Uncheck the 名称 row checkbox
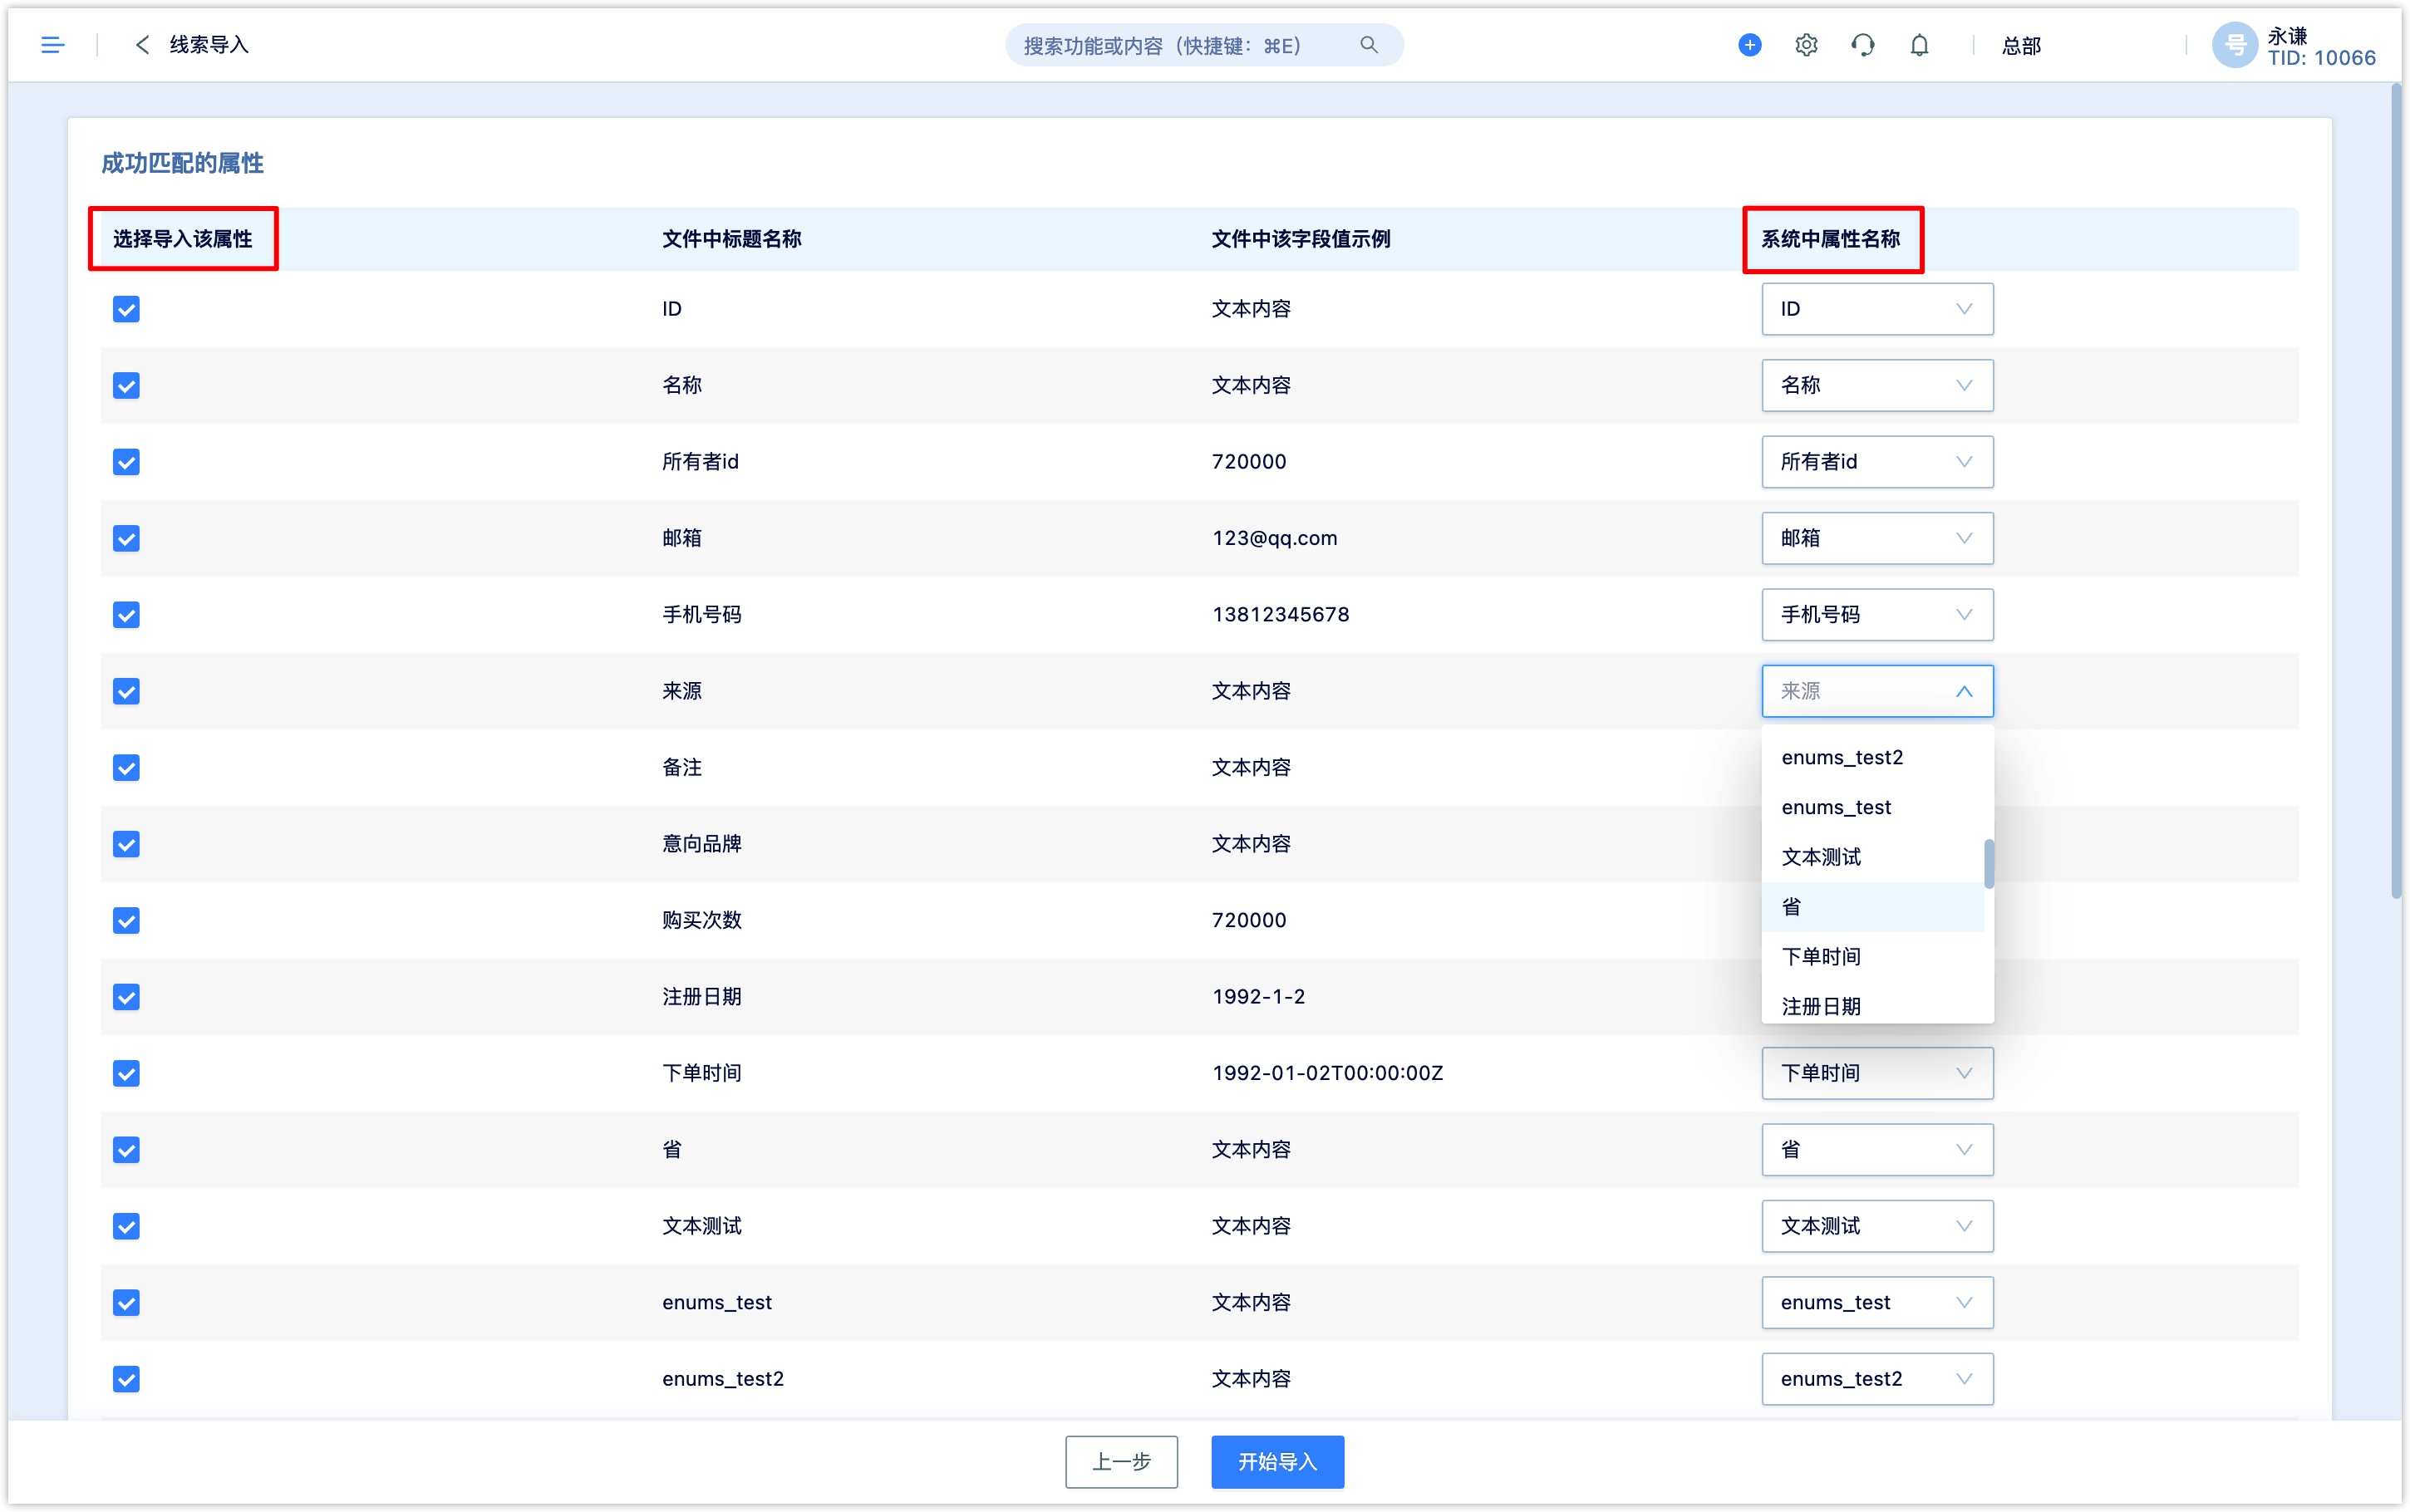Screen dimensions: 2410x1512 click(x=126, y=385)
